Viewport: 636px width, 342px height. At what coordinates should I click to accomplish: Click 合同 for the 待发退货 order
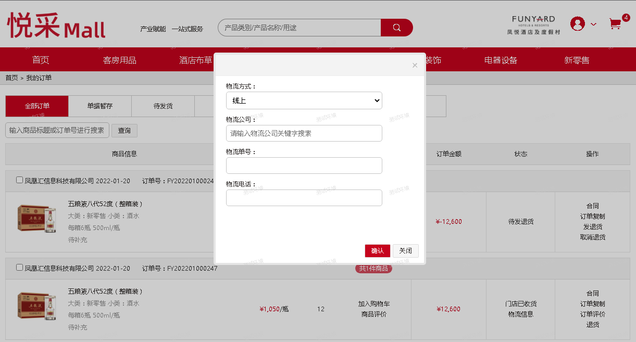pos(593,206)
